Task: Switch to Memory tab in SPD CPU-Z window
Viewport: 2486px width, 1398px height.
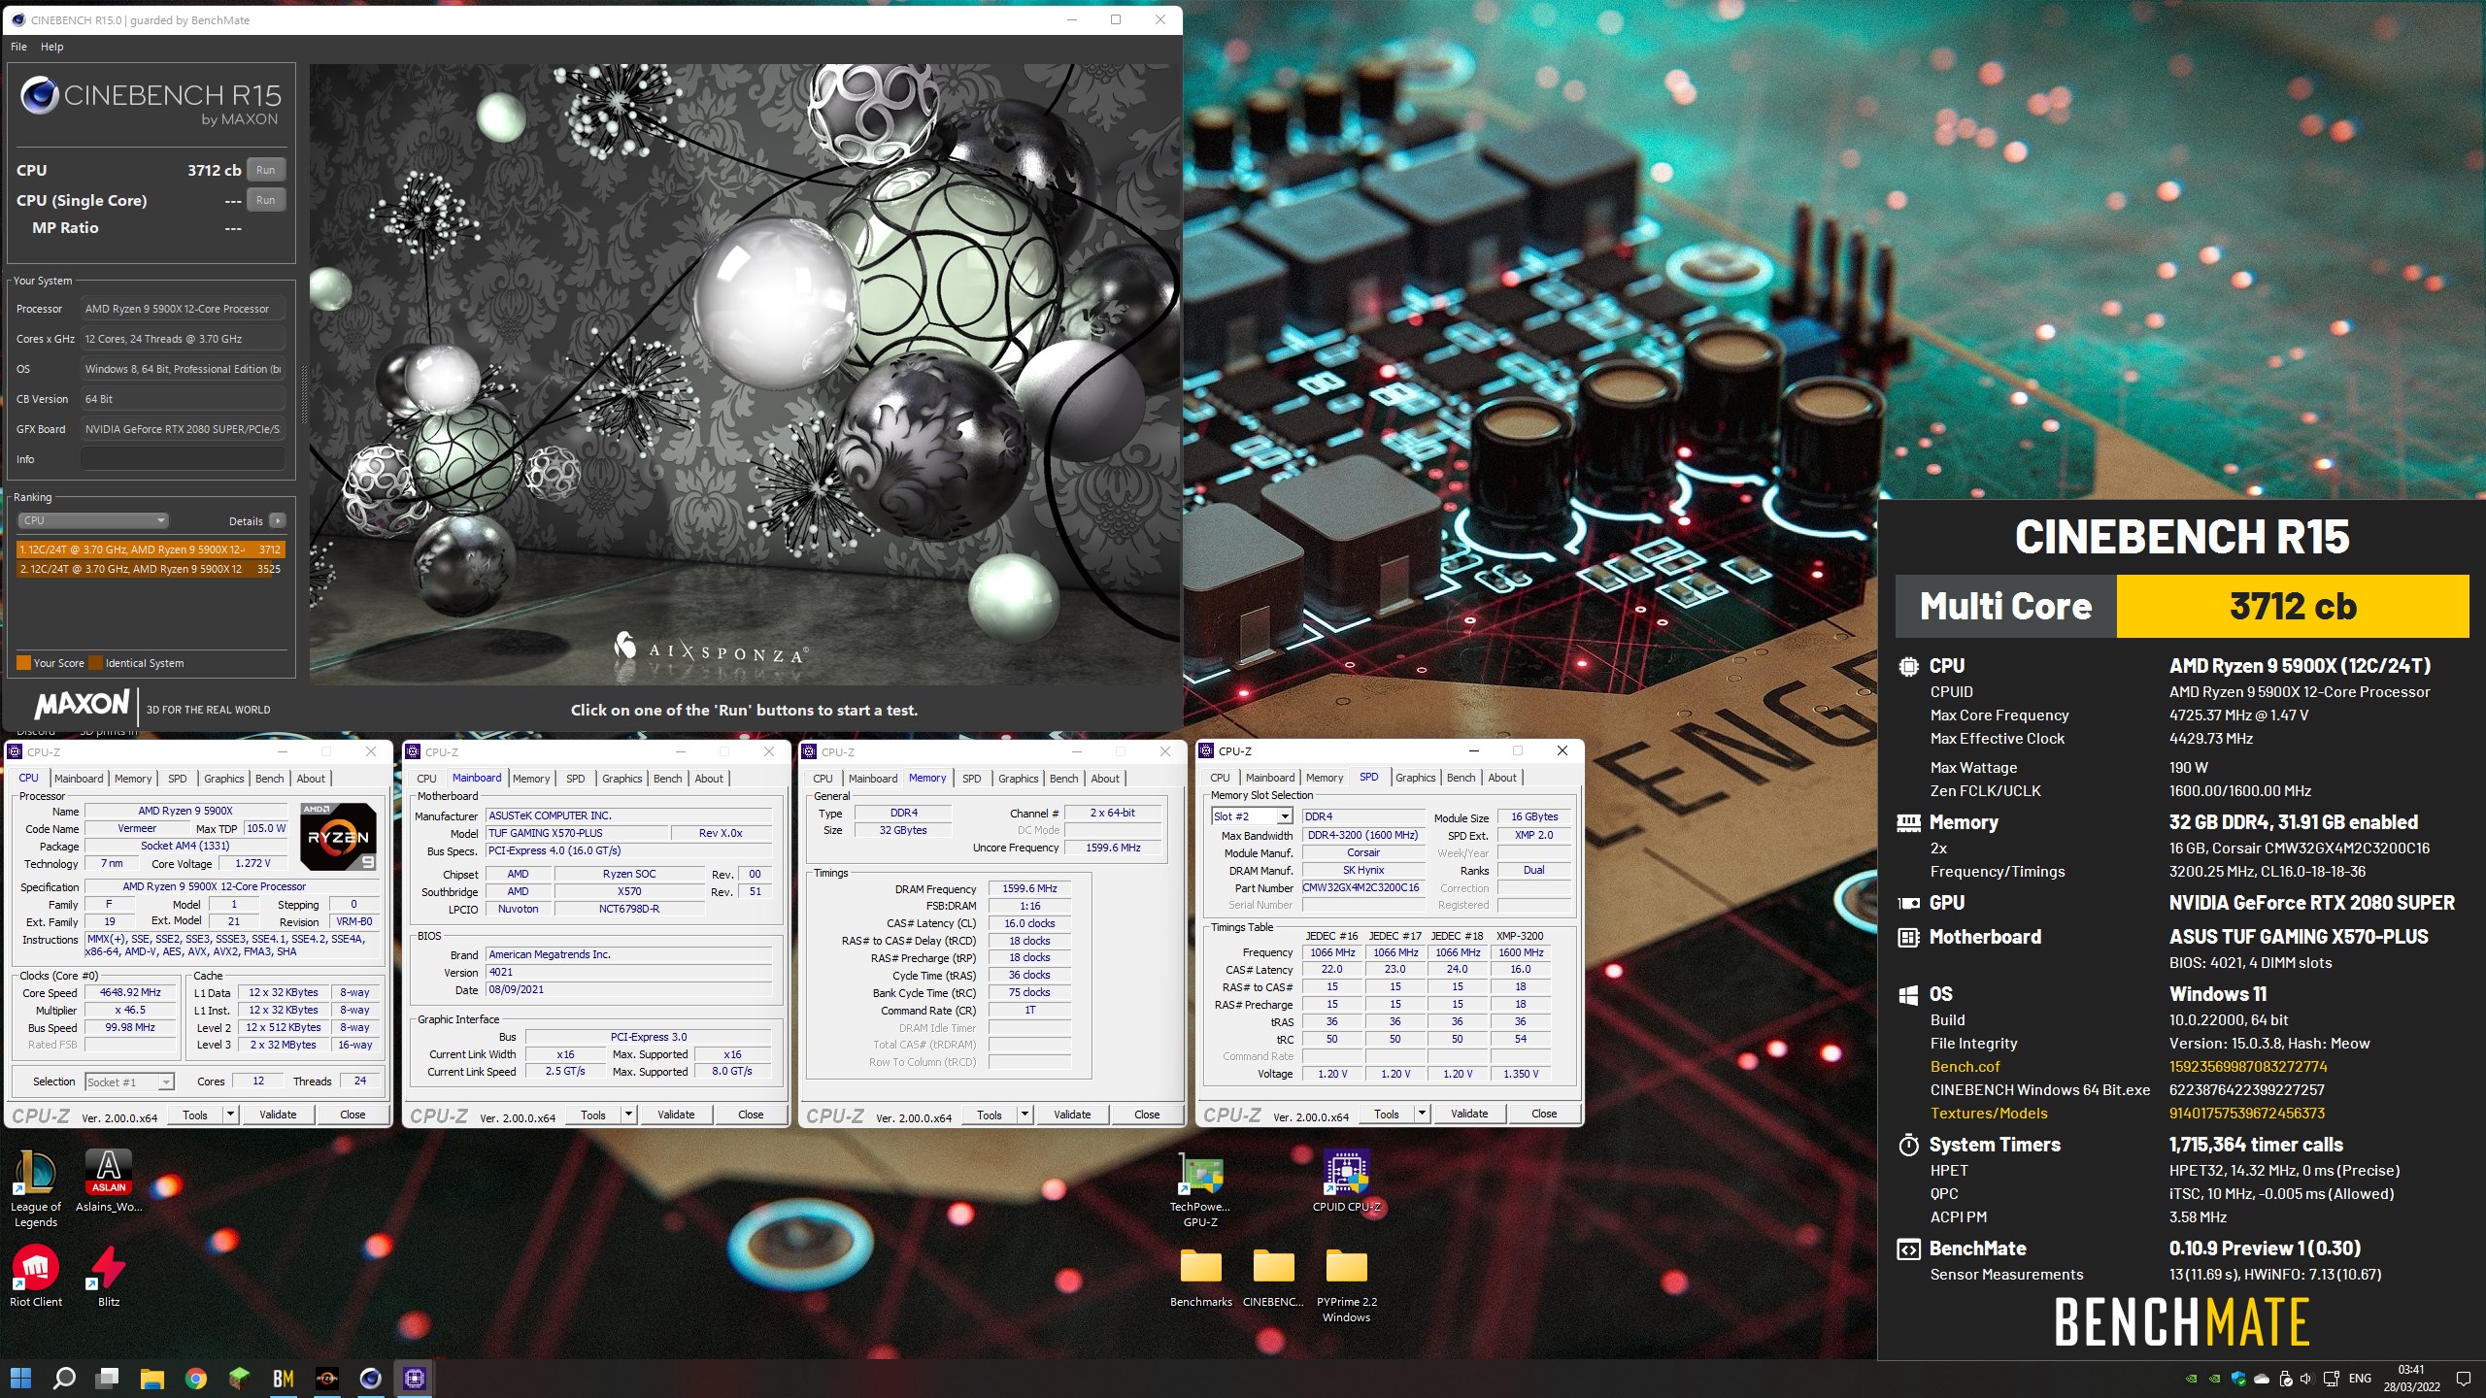Action: coord(1325,778)
